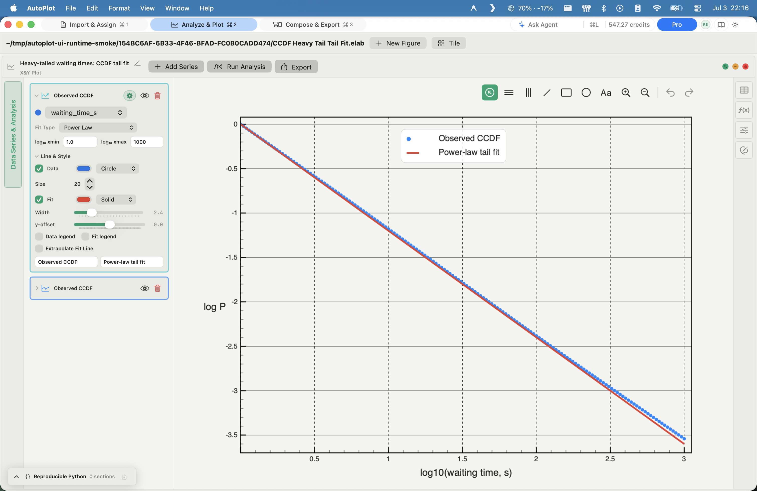The height and width of the screenshot is (491, 757).
Task: Open the f(x) functions side panel
Action: pos(744,110)
